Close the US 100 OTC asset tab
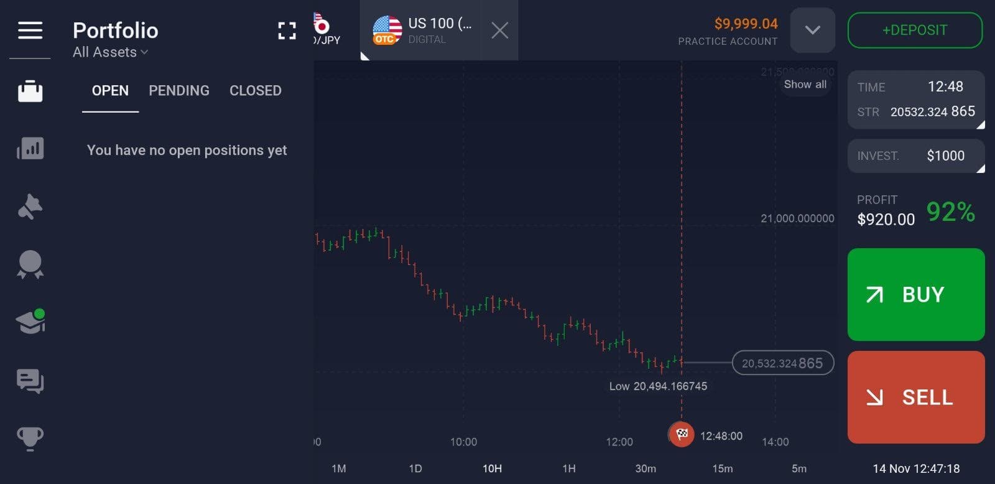Viewport: 995px width, 484px height. point(499,30)
